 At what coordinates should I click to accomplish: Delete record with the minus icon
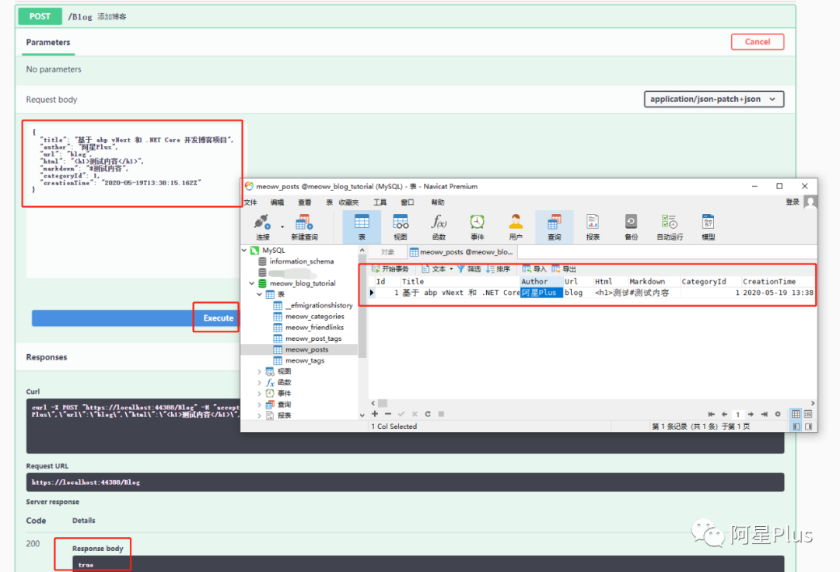[388, 414]
